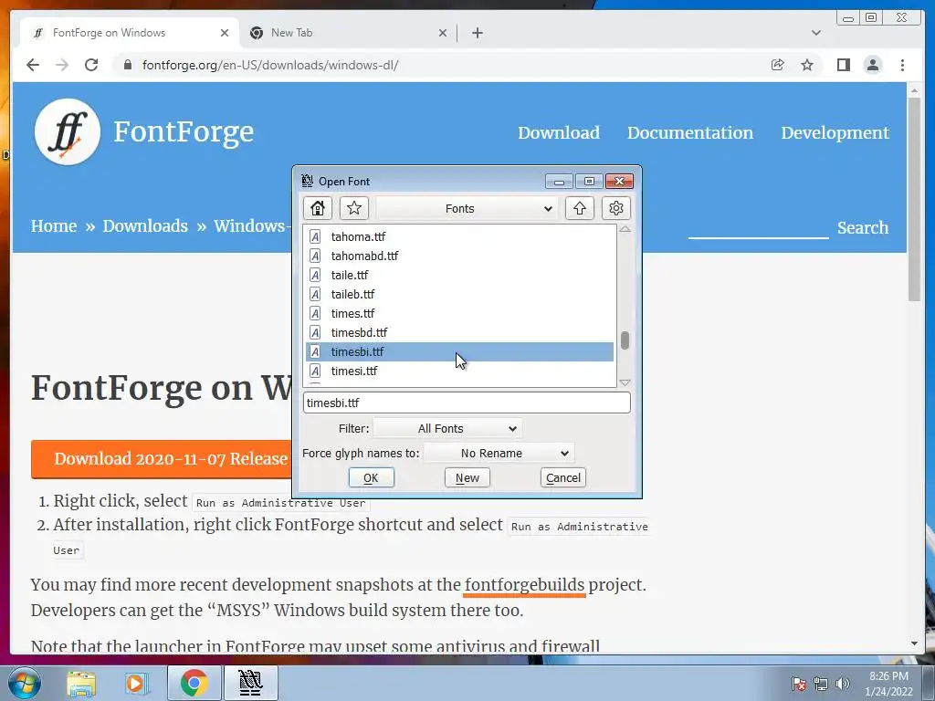Share this page from address bar
Screen dimensions: 935x701
(777, 65)
